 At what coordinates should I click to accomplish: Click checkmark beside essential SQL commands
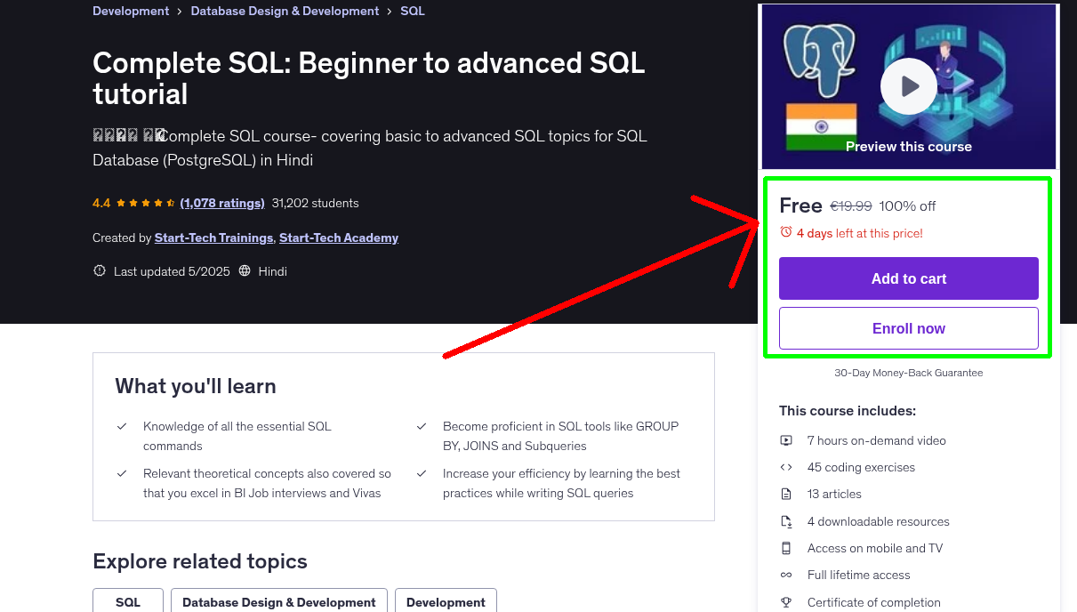(122, 427)
